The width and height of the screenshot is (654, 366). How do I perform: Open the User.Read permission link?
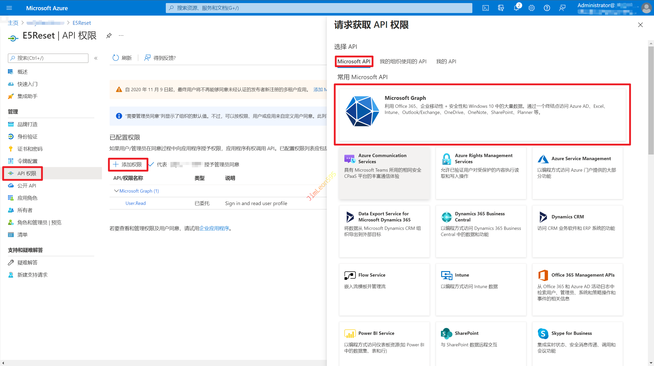tap(135, 203)
